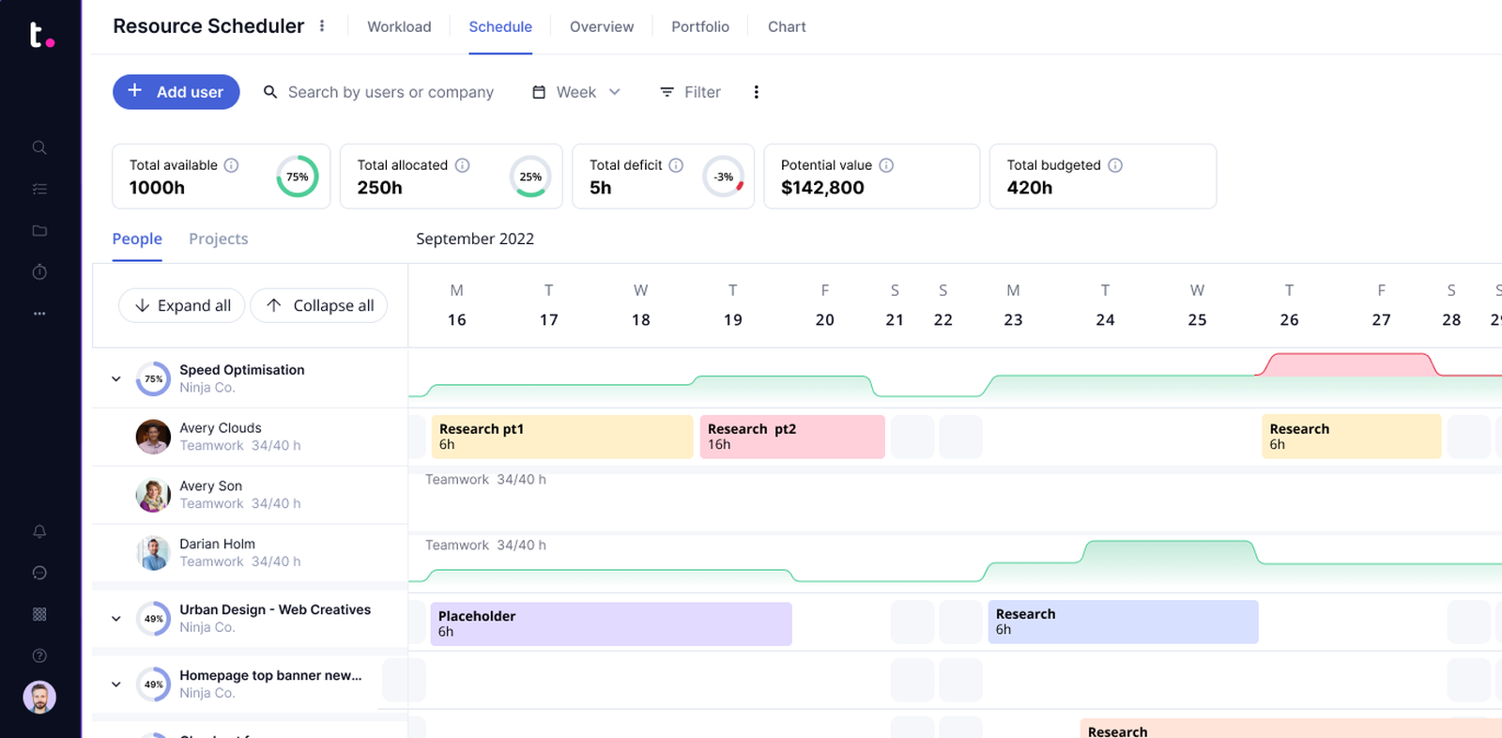Open the Week view dropdown
This screenshot has width=1502, height=738.
[576, 92]
